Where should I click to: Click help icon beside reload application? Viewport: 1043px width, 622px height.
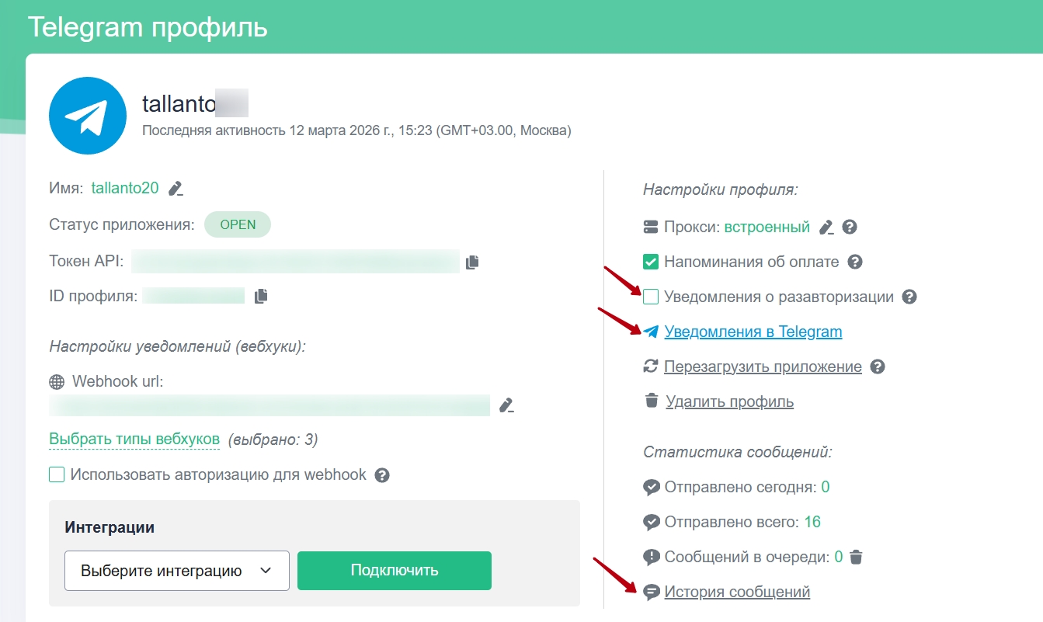pyautogui.click(x=878, y=367)
